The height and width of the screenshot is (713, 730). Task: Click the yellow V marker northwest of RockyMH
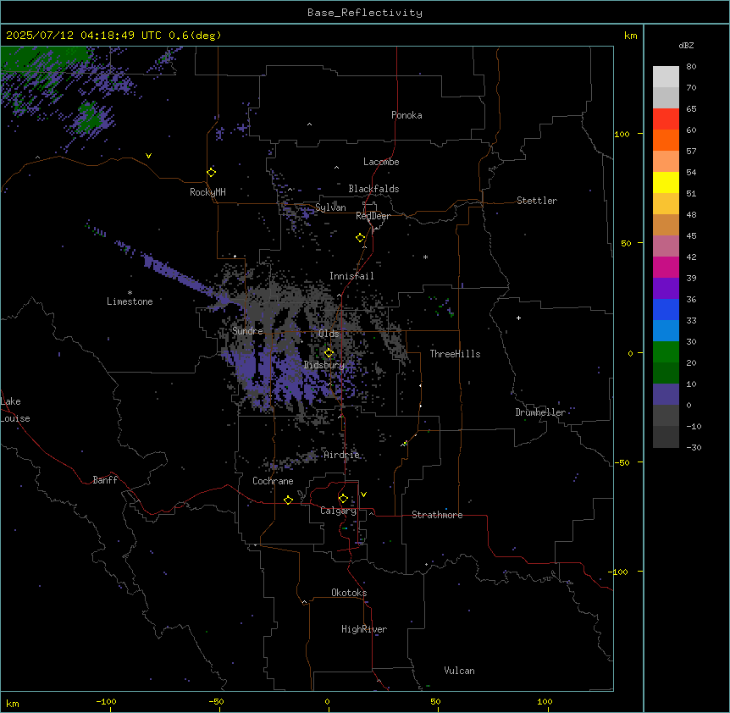148,156
